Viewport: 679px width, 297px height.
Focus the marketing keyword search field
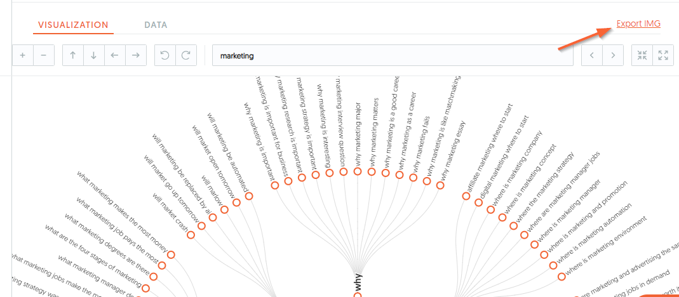coord(393,55)
